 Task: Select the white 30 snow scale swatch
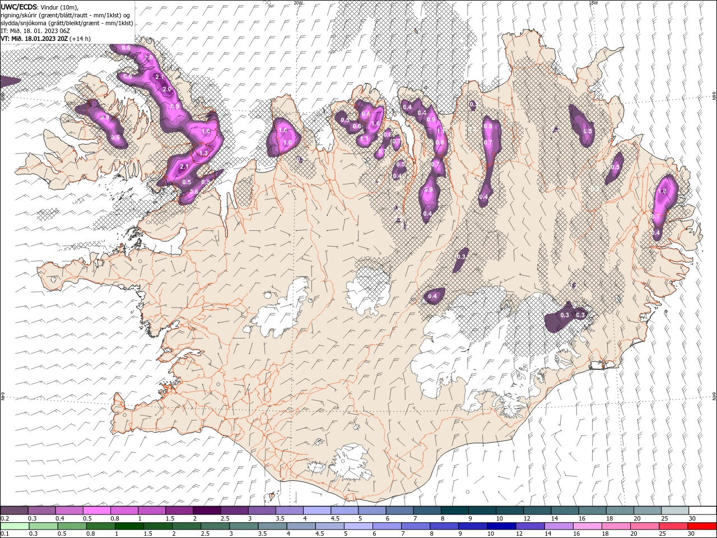[702, 511]
